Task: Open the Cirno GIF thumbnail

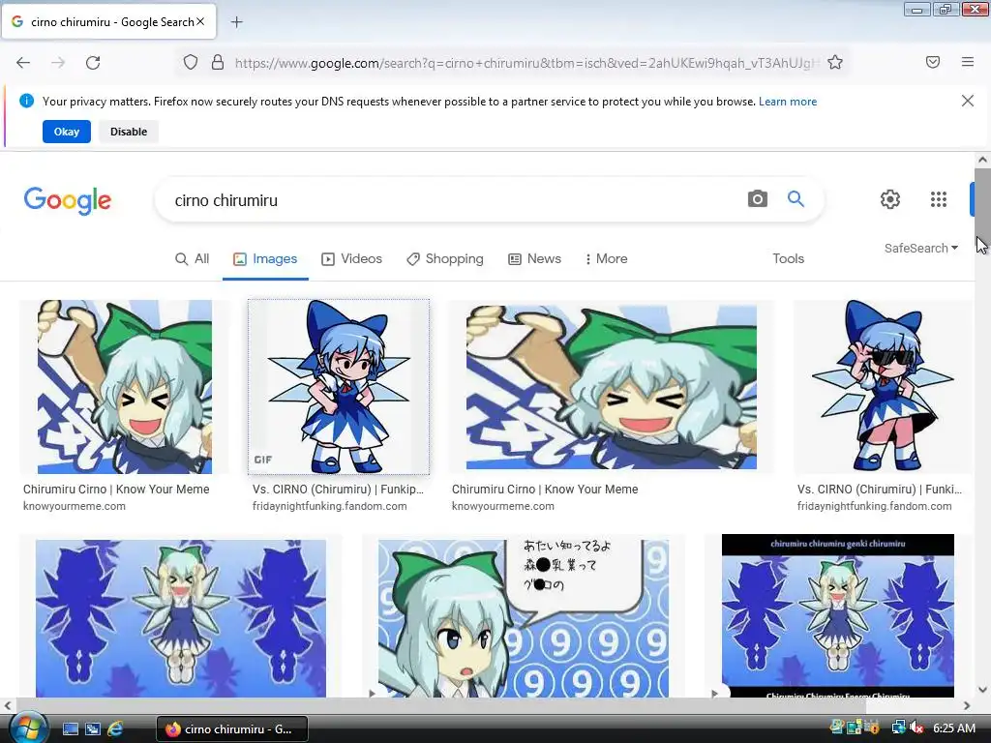Action: [x=339, y=387]
